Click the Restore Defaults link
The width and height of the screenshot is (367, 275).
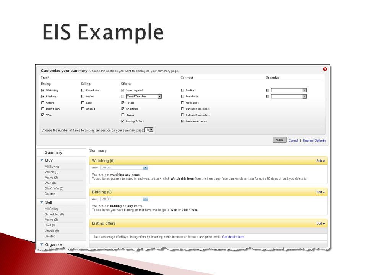pyautogui.click(x=314, y=141)
